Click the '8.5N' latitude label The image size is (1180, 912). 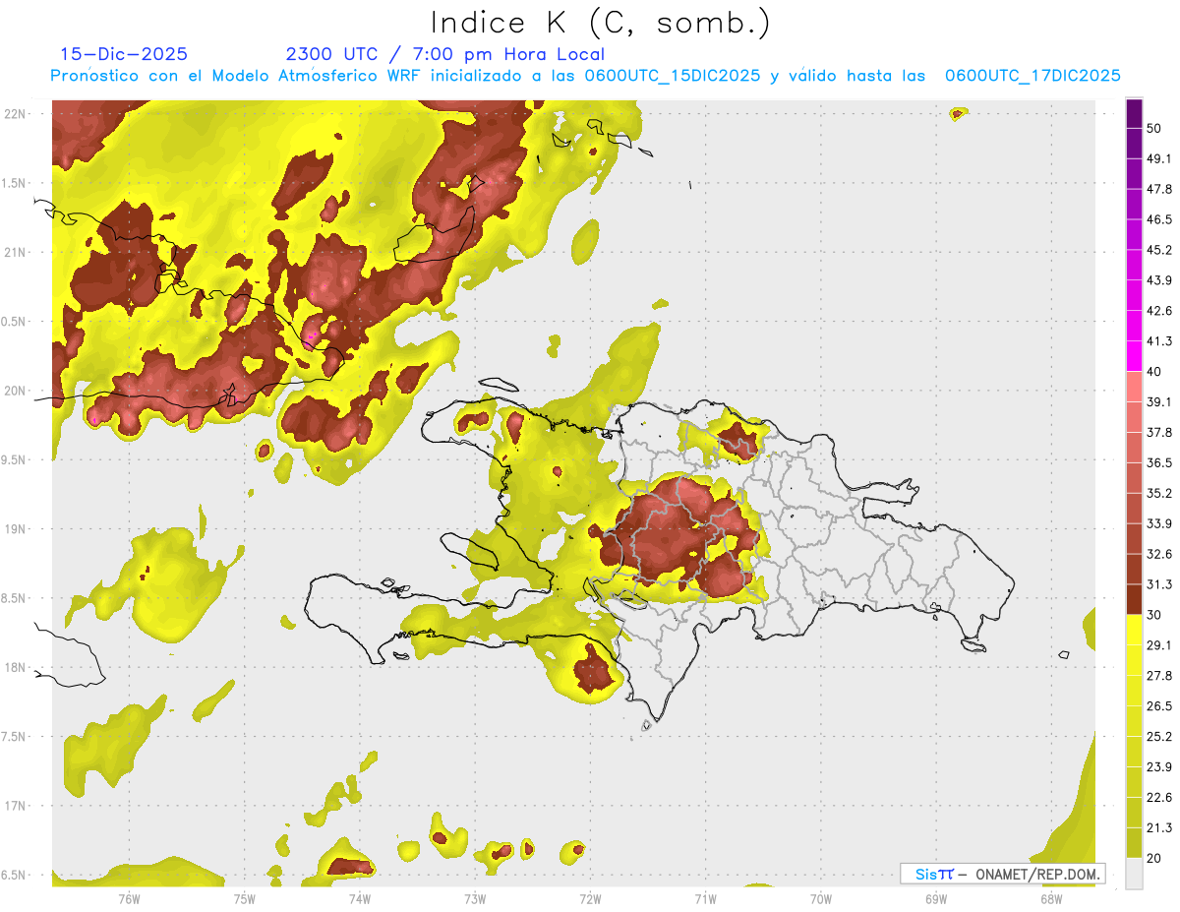15,598
